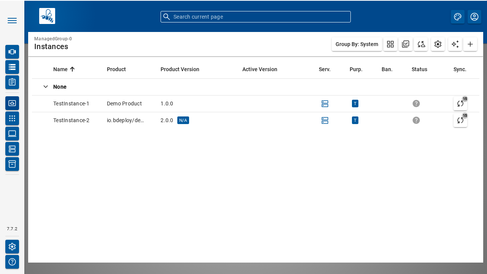Toggle card view with grid layout icon

(x=390, y=44)
